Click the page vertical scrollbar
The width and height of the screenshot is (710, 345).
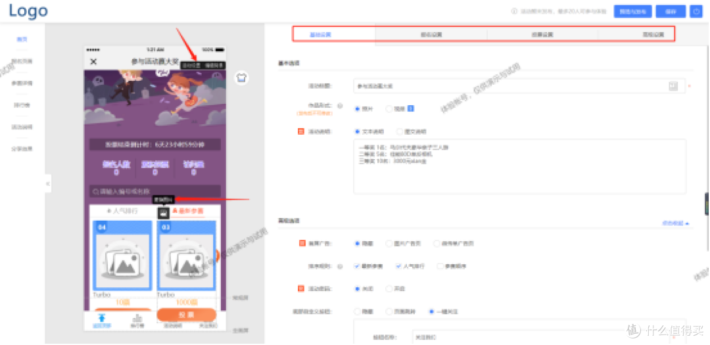click(707, 136)
